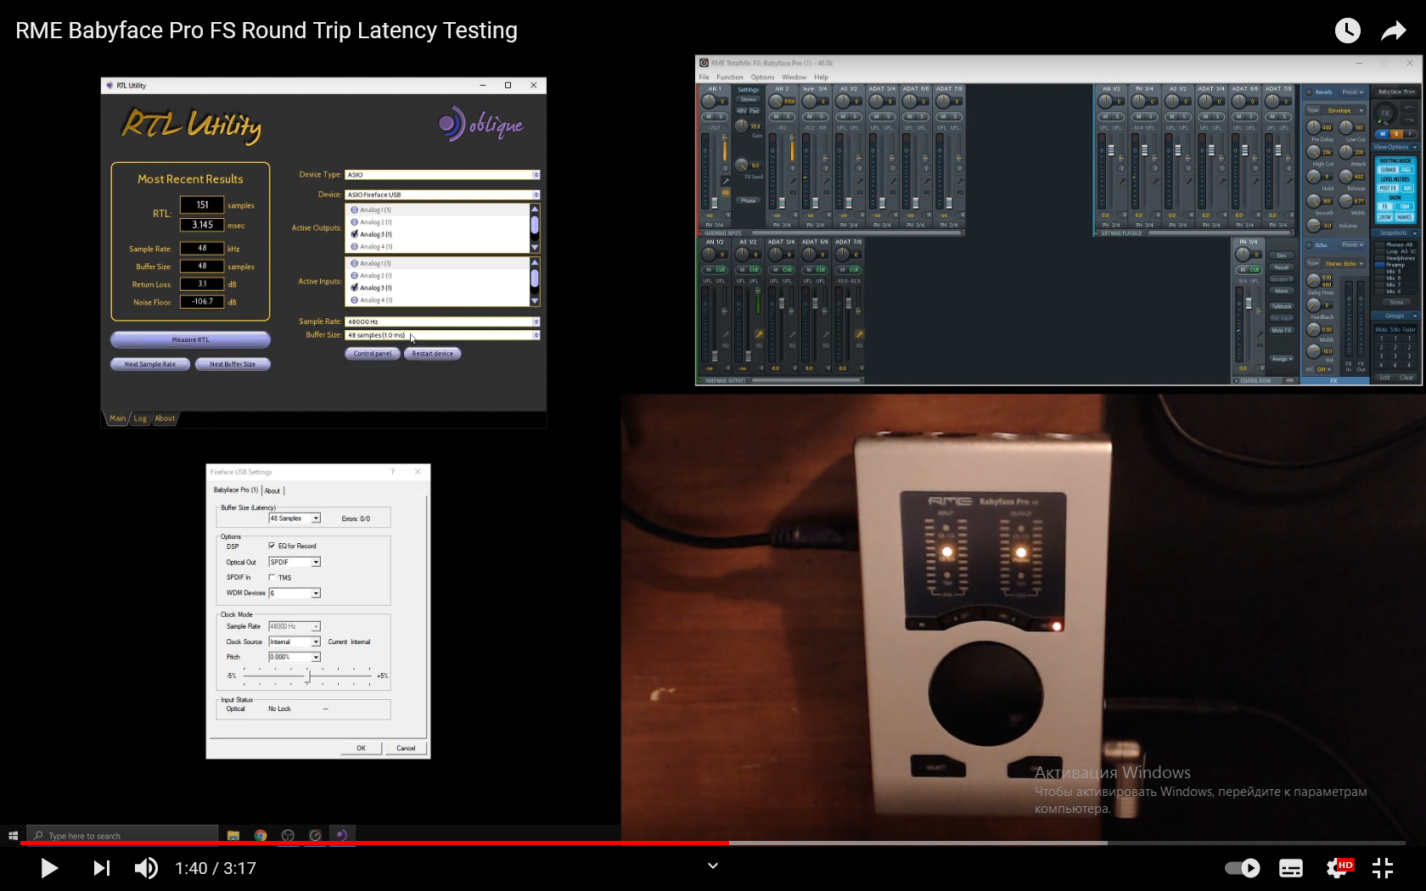
Task: Open Optical Out SPDIF dropdown
Action: coord(295,562)
